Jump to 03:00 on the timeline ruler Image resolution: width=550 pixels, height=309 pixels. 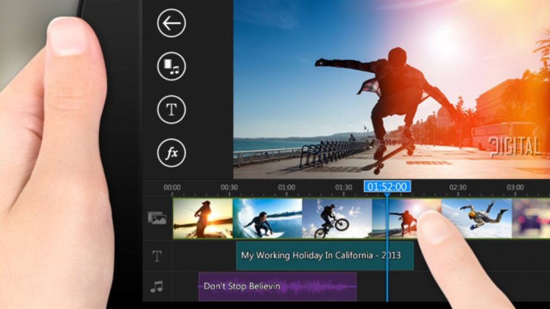pos(515,187)
